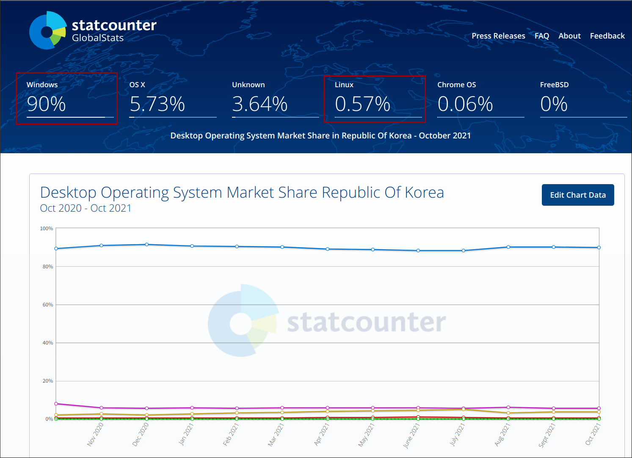The width and height of the screenshot is (632, 458).
Task: Click the Mar 2021 x-axis label
Action: click(276, 435)
